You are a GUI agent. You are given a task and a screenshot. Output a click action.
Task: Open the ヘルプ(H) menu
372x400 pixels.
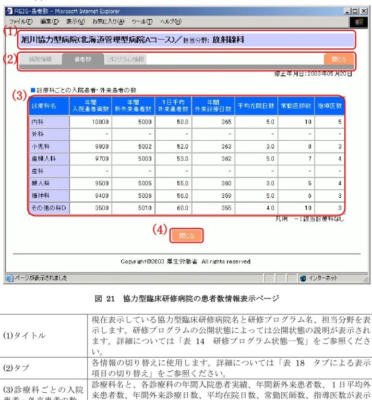[171, 21]
